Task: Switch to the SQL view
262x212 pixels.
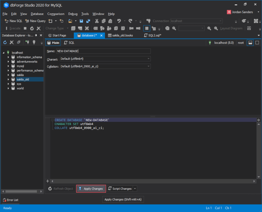Action: (x=69, y=43)
